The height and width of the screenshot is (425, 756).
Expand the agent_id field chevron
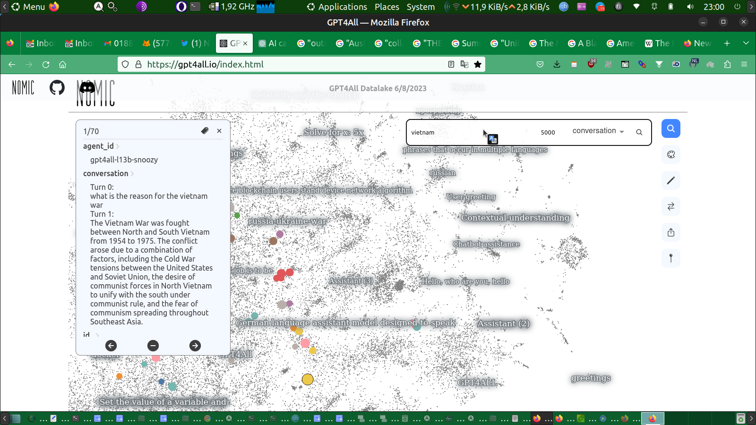click(x=118, y=146)
